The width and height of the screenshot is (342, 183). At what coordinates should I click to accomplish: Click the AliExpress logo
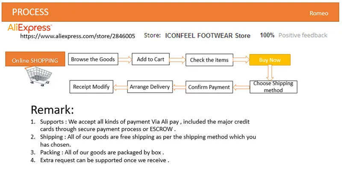[x=29, y=28]
